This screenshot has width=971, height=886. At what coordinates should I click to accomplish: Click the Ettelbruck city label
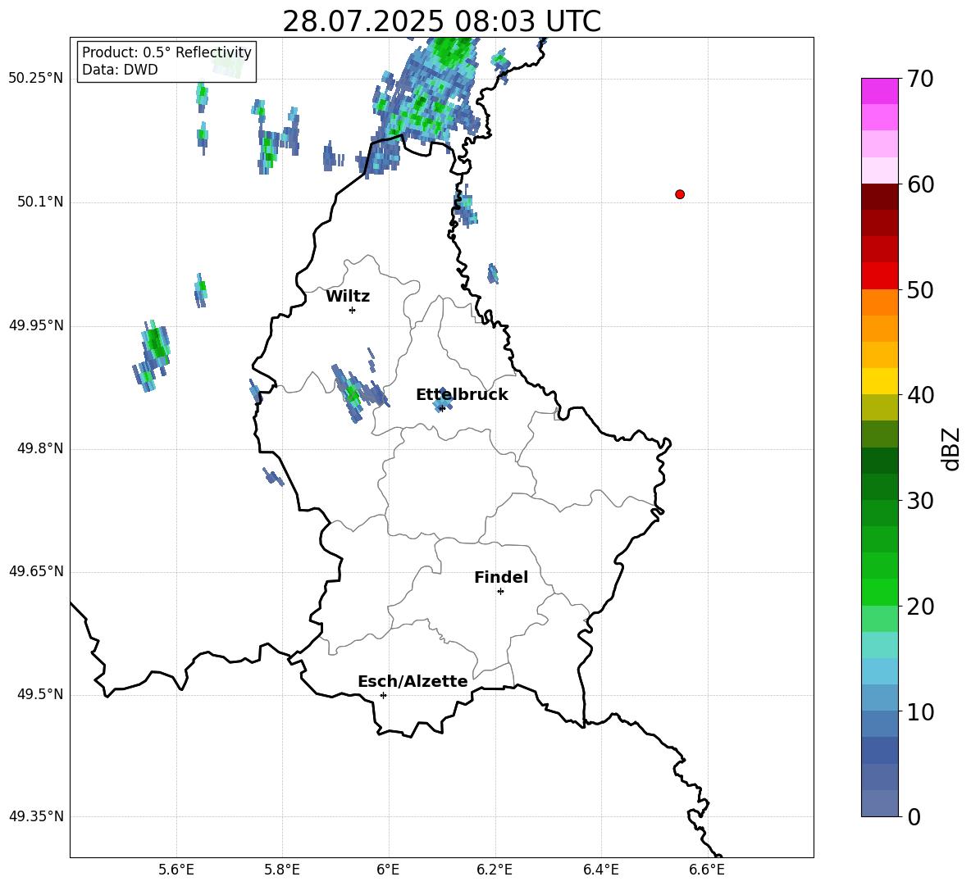[462, 395]
